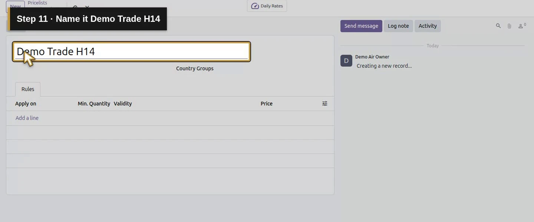The image size is (534, 222).
Task: Open the Rules table column settings icon
Action: point(325,104)
